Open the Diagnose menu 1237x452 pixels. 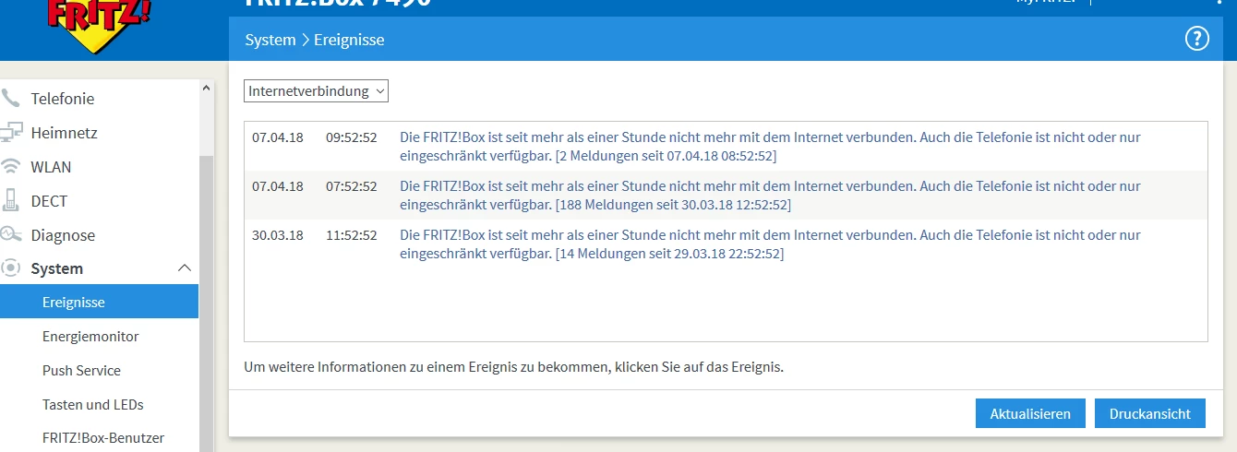63,235
